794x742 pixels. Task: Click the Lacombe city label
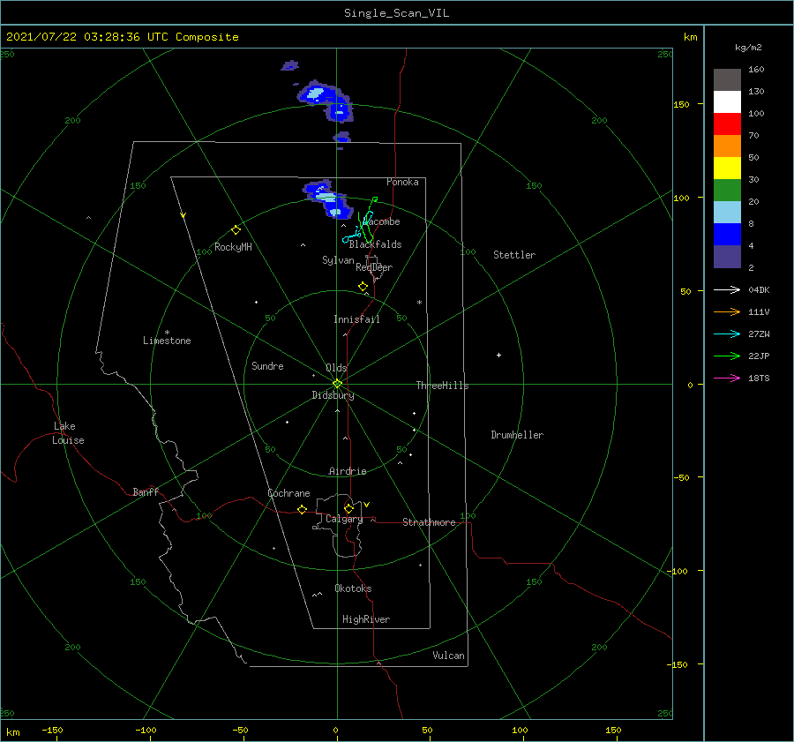coord(382,221)
